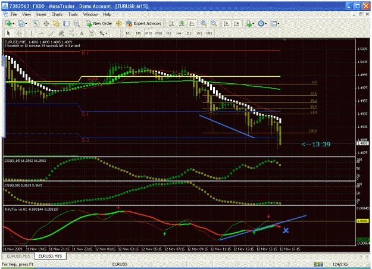372x269 pixels.
Task: Switch to the H4 timeframe
Action: click(x=179, y=33)
